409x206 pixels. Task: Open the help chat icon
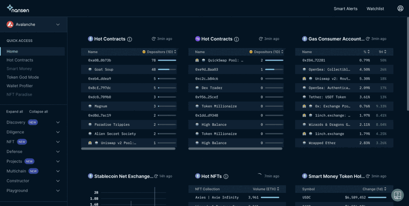click(x=397, y=194)
